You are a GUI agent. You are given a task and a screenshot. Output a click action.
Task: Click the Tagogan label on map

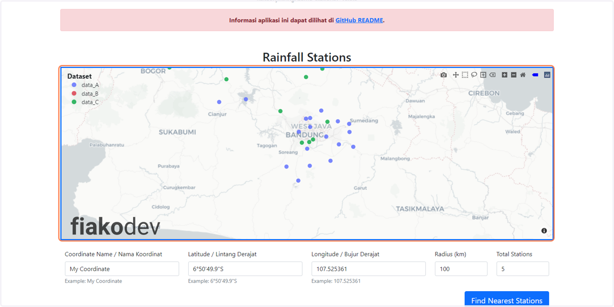coord(267,146)
